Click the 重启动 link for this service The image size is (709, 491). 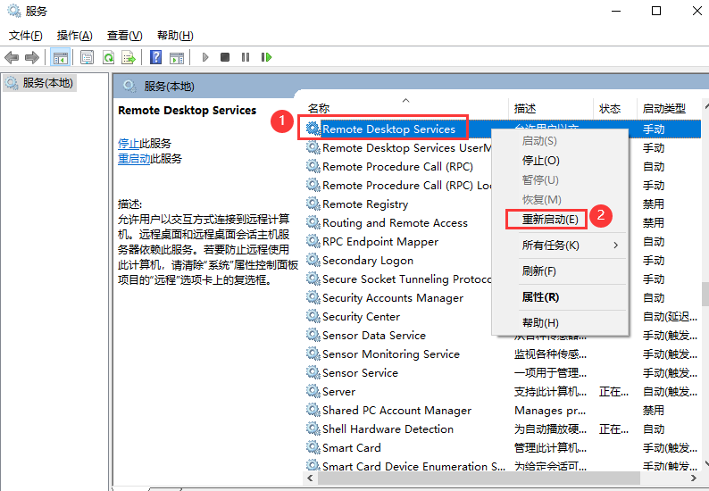coord(134,159)
